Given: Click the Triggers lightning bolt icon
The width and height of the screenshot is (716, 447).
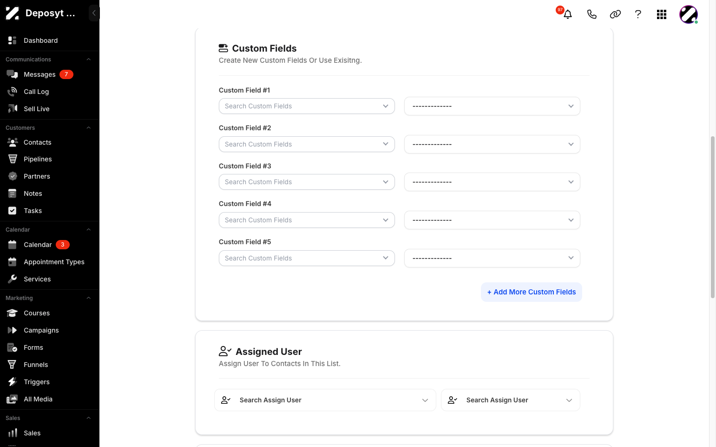Looking at the screenshot, I should 13,382.
